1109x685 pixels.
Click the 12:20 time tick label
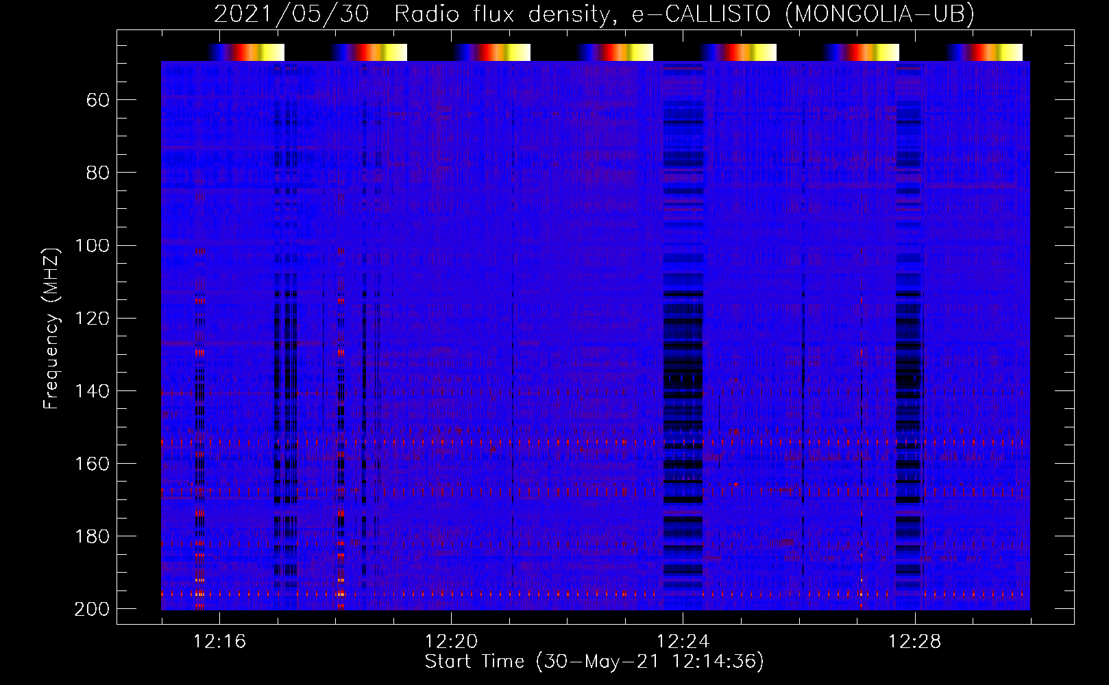(451, 641)
